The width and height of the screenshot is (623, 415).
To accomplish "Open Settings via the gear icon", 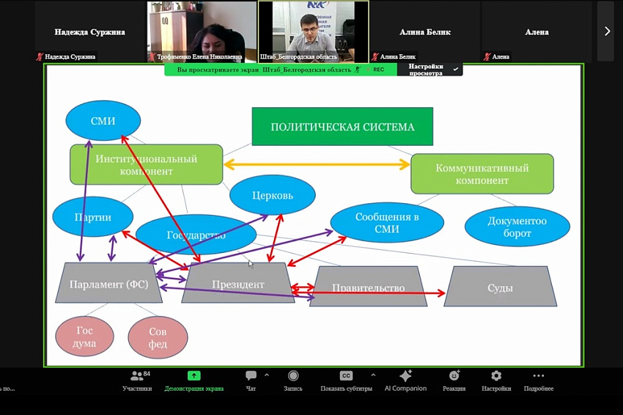I will pyautogui.click(x=496, y=376).
